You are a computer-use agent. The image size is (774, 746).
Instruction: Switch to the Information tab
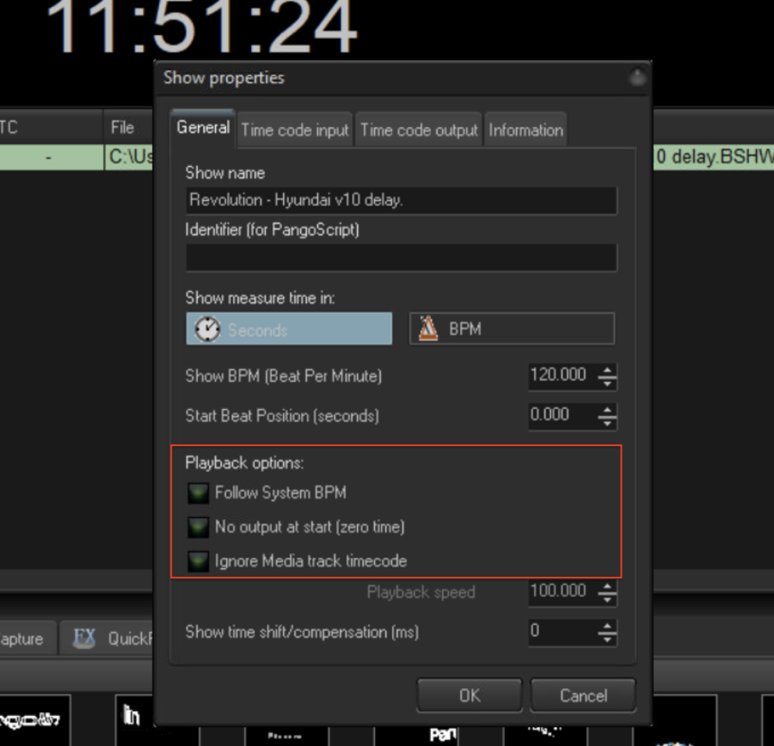pos(525,131)
